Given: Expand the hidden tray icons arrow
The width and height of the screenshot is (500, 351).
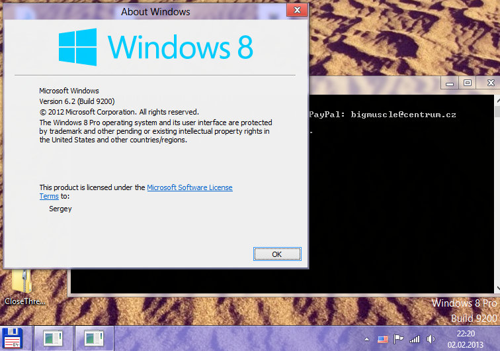Looking at the screenshot, I should coord(367,339).
